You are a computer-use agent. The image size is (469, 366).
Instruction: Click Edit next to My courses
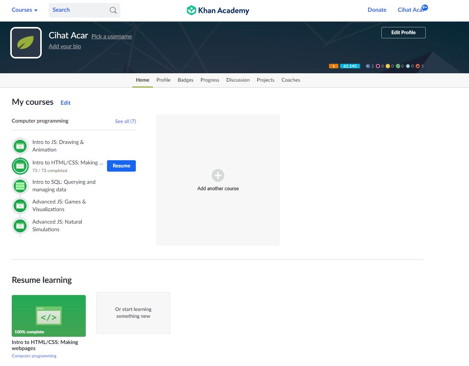66,103
